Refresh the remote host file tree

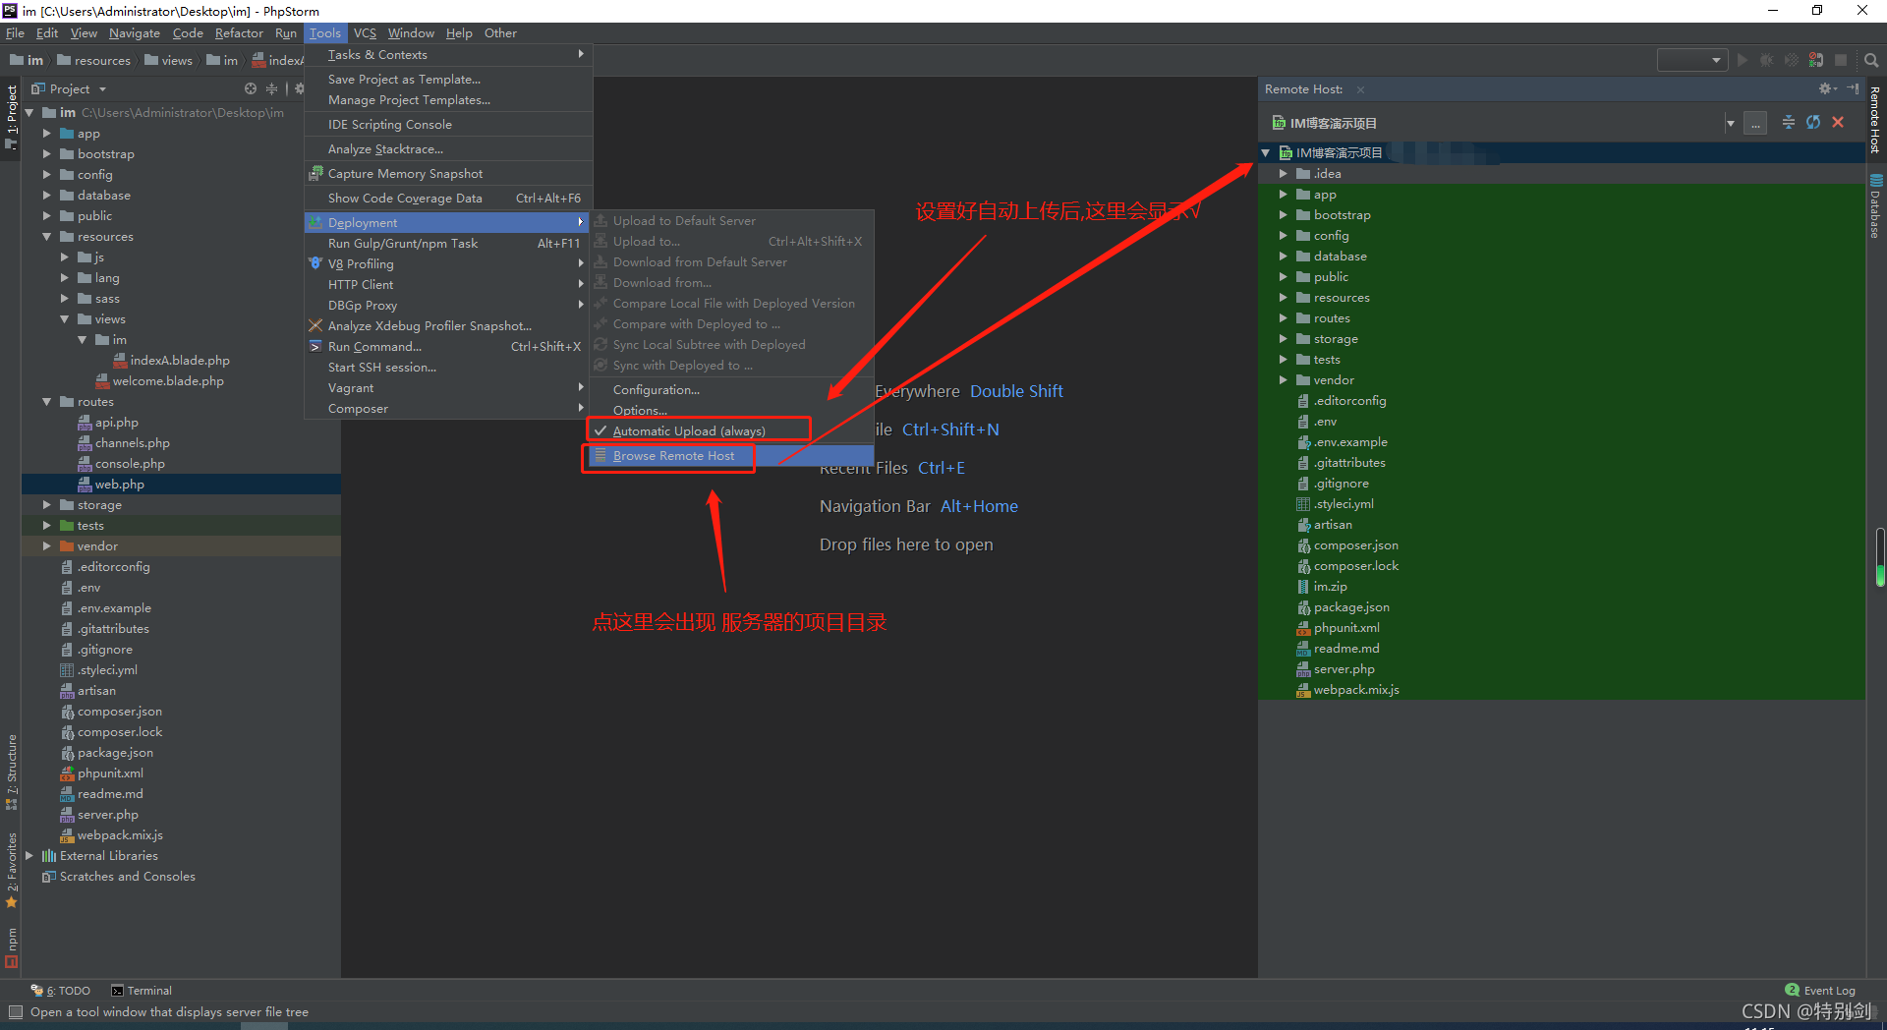[1813, 123]
